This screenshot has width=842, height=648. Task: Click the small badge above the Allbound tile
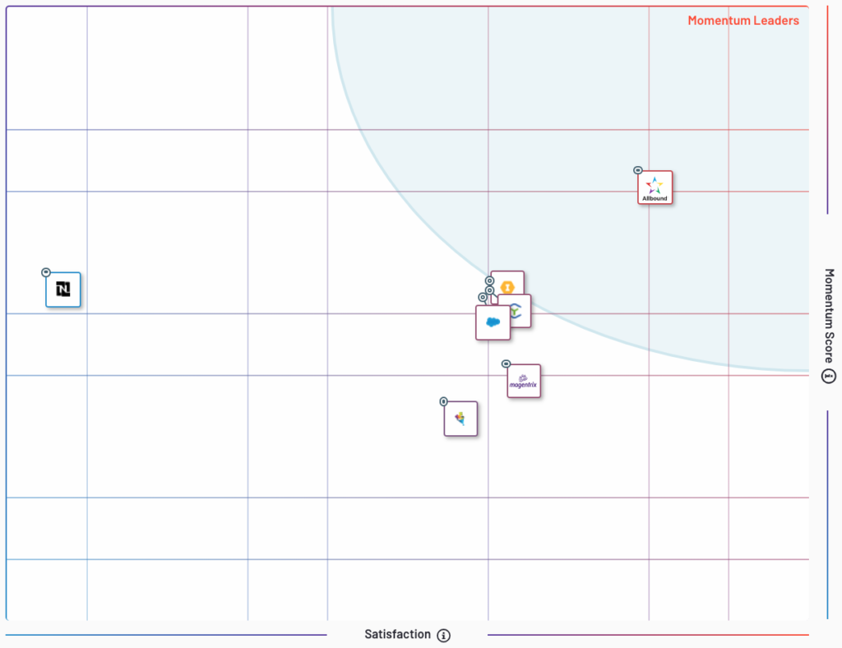tap(638, 170)
